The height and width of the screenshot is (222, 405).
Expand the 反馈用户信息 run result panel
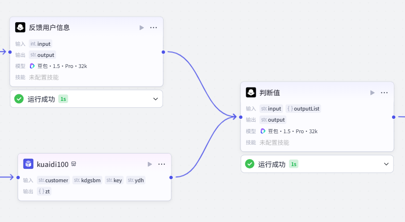pyautogui.click(x=156, y=99)
